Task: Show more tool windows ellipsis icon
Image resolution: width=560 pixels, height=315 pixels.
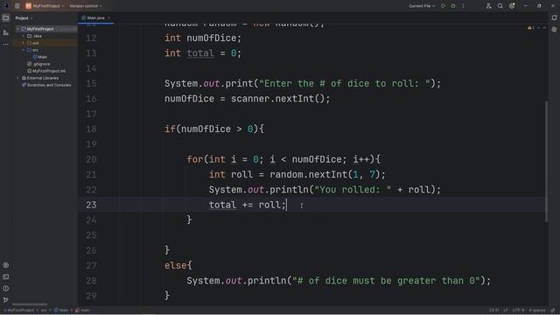Action: coord(6,45)
